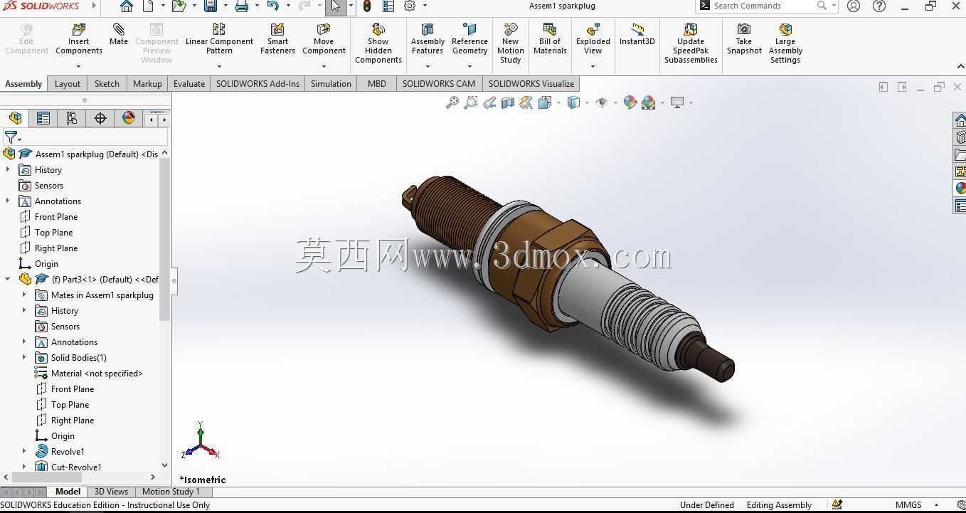The image size is (966, 513).
Task: Click Update SpeedPak Subassemblies
Action: pyautogui.click(x=691, y=43)
